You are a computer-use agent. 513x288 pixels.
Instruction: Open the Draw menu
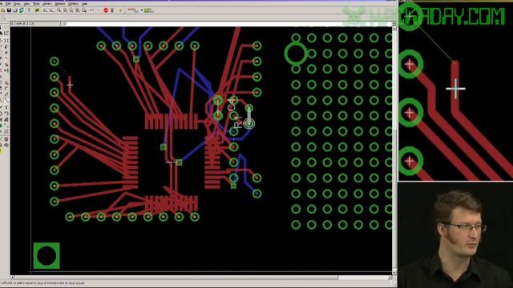[x=17, y=3]
